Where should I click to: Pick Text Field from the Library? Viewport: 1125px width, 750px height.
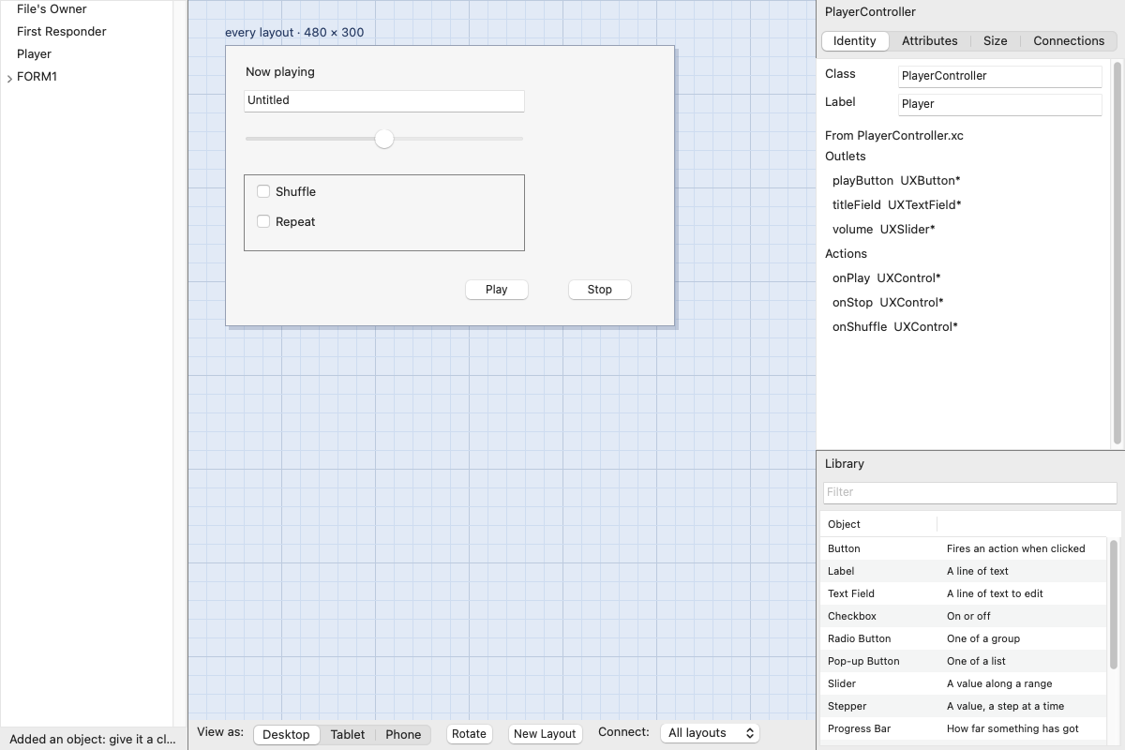[964, 593]
